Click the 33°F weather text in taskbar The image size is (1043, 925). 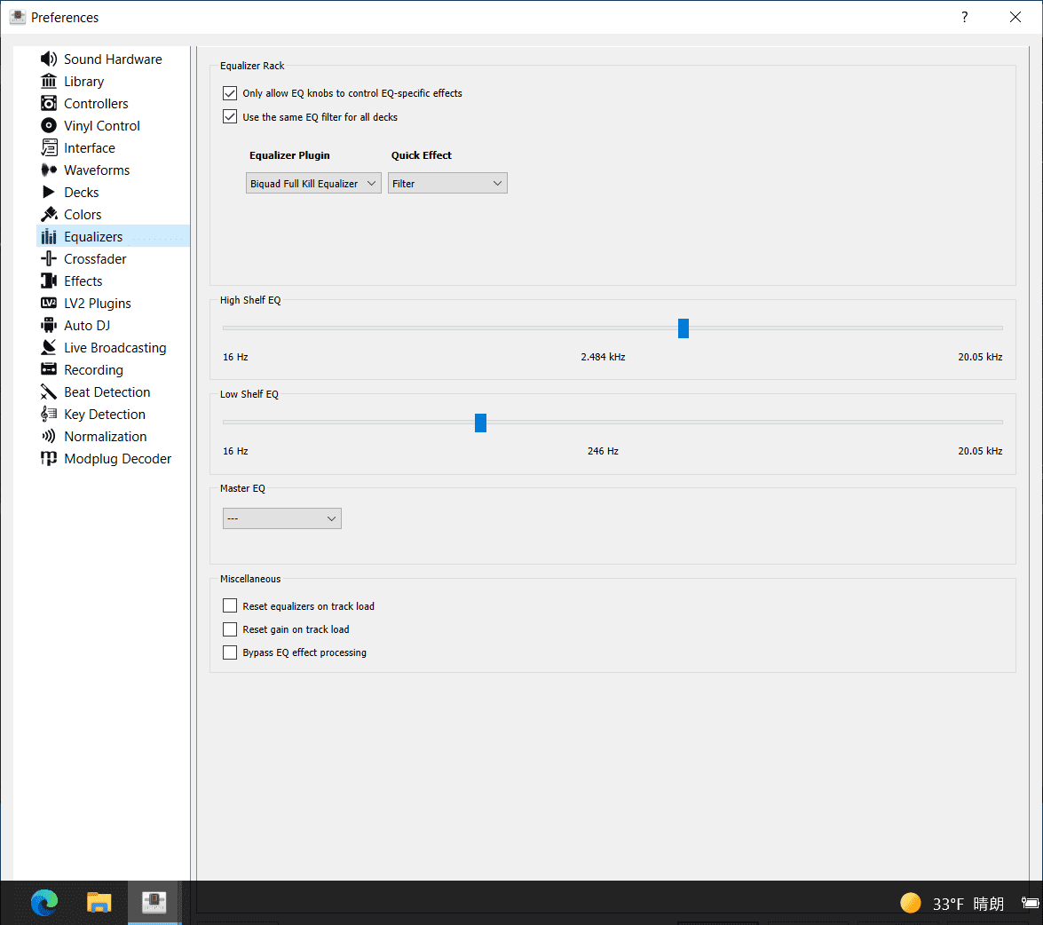coord(948,904)
